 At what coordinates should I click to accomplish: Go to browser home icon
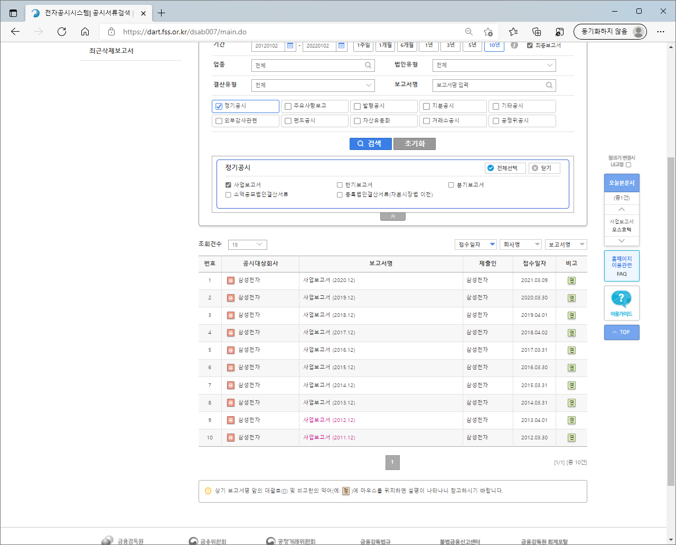[x=85, y=32]
